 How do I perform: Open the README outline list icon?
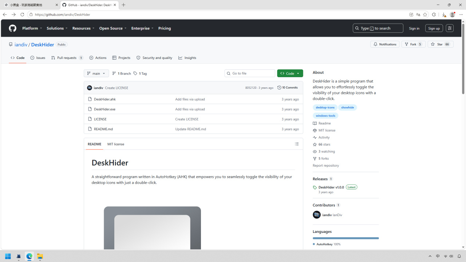pos(297,144)
